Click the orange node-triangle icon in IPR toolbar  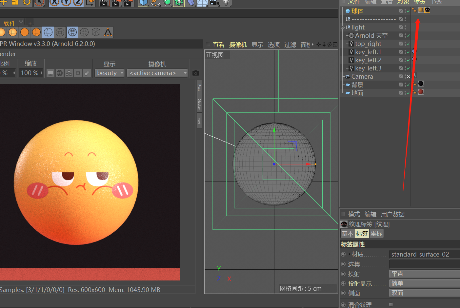(x=108, y=32)
